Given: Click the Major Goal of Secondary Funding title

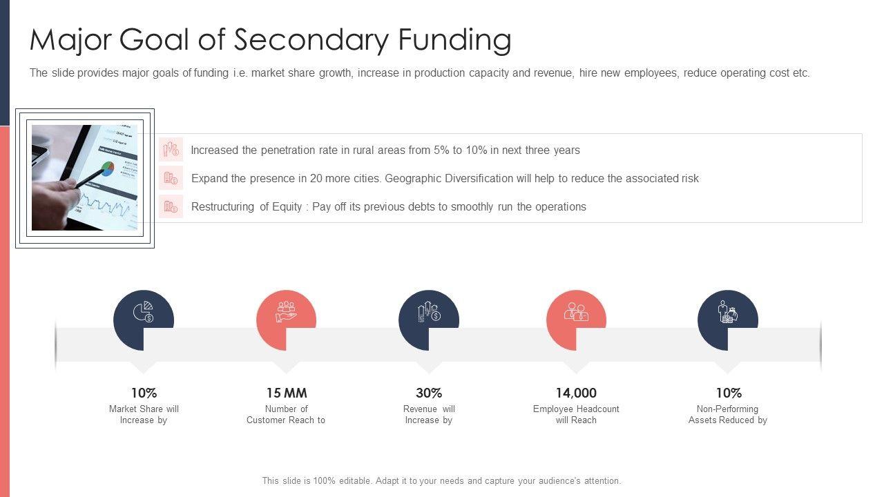Looking at the screenshot, I should 270,40.
